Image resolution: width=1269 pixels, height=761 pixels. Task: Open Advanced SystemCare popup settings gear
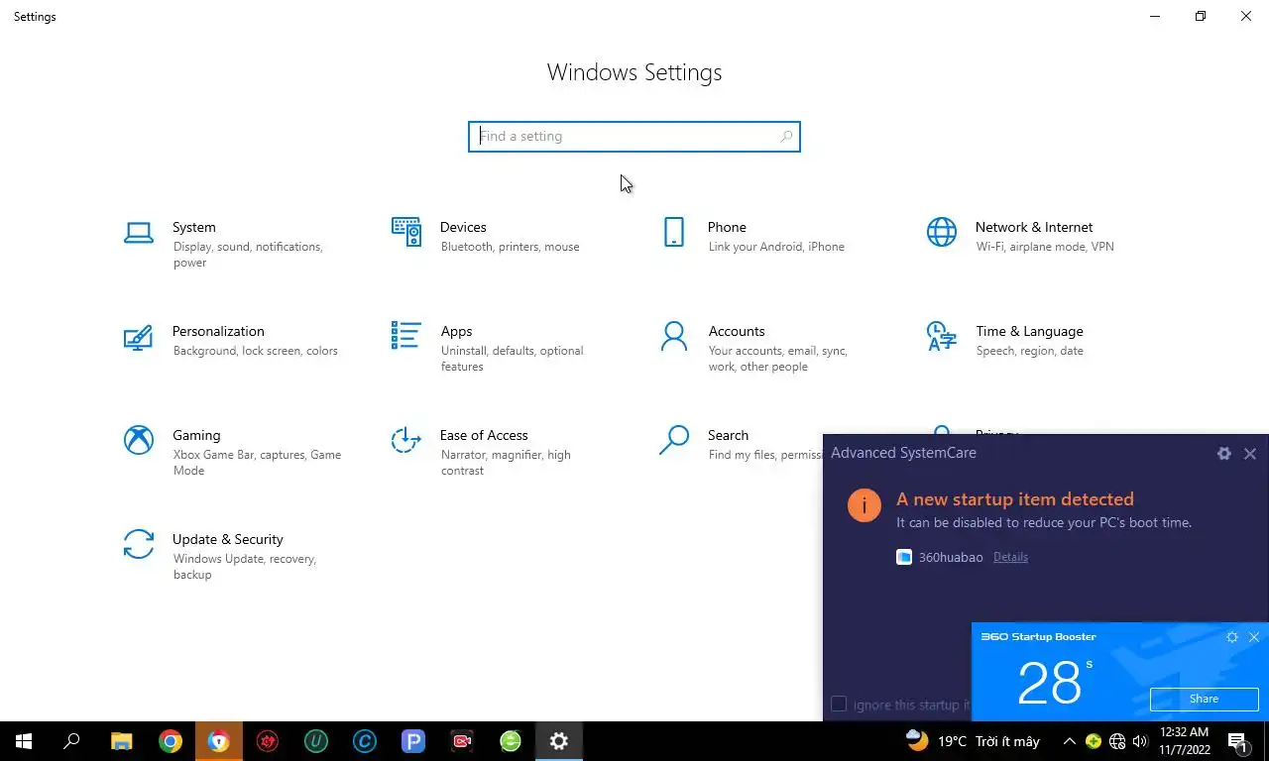[1224, 453]
